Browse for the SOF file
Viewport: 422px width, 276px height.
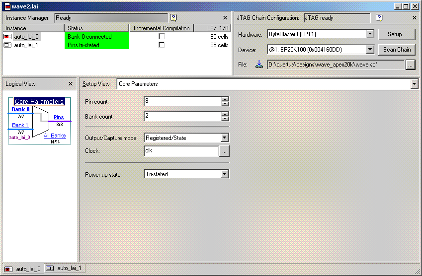[410, 65]
